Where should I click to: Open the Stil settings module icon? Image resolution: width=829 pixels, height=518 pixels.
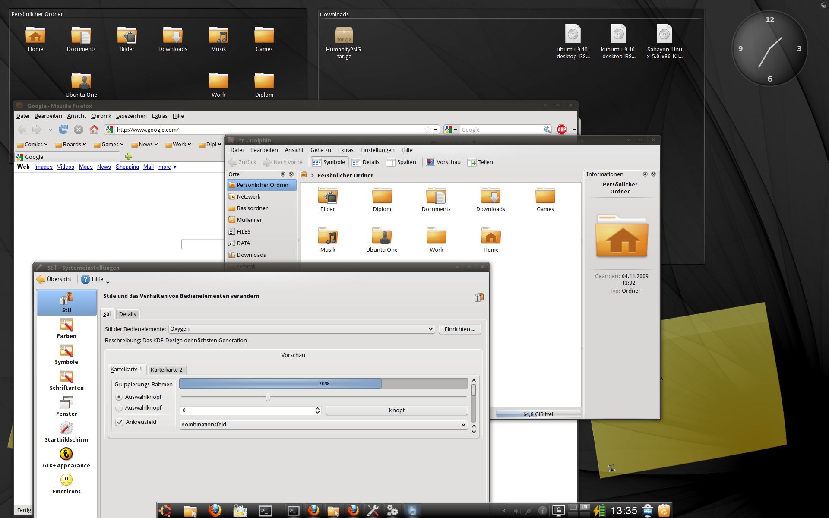pyautogui.click(x=66, y=302)
